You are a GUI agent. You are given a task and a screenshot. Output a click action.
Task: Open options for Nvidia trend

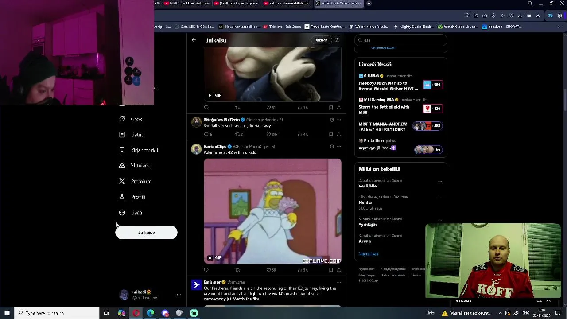point(440,198)
